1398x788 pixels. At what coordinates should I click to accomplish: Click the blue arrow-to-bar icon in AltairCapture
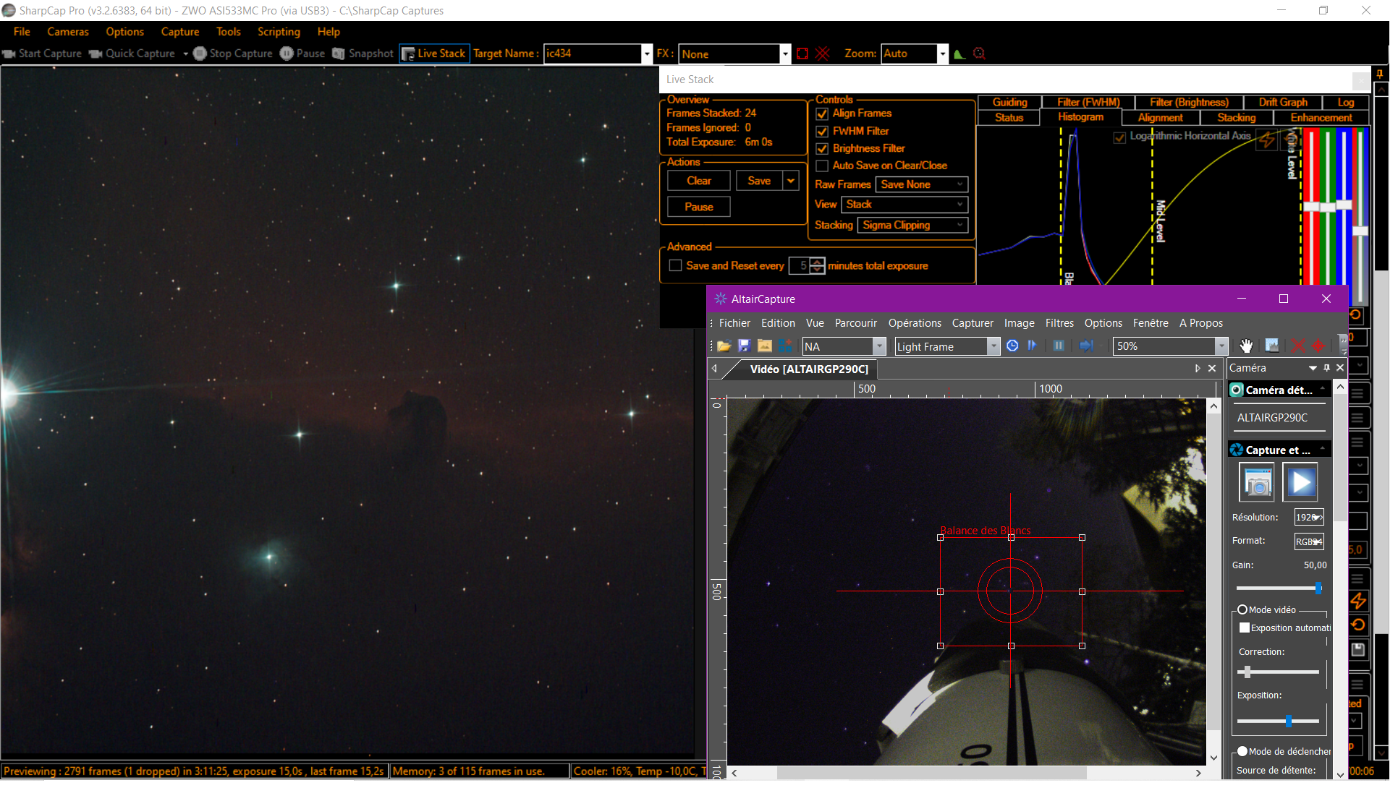point(1086,346)
